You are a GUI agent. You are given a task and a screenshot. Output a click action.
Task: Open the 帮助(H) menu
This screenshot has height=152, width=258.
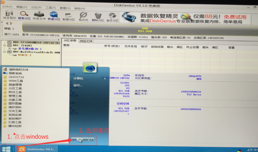79,8
